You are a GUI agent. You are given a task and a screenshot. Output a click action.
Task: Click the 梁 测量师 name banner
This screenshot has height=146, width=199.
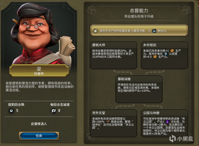tap(39, 71)
